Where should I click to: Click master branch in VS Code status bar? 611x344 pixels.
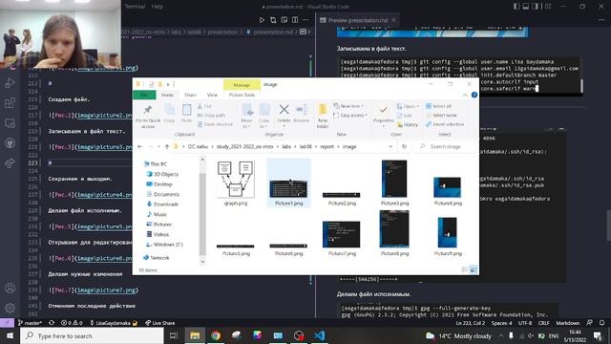pos(30,323)
